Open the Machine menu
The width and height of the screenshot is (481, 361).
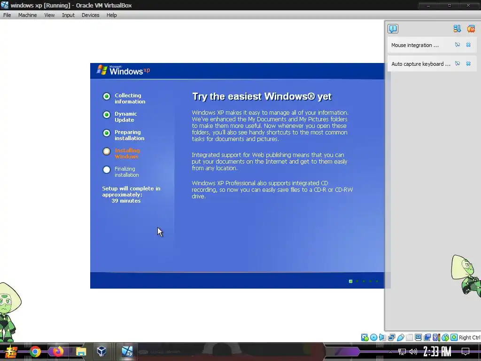(x=27, y=15)
